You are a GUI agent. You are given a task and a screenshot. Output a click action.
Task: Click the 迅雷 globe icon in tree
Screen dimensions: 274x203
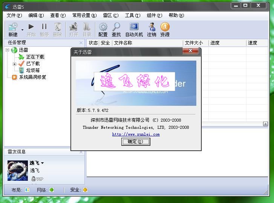[x=14, y=50]
